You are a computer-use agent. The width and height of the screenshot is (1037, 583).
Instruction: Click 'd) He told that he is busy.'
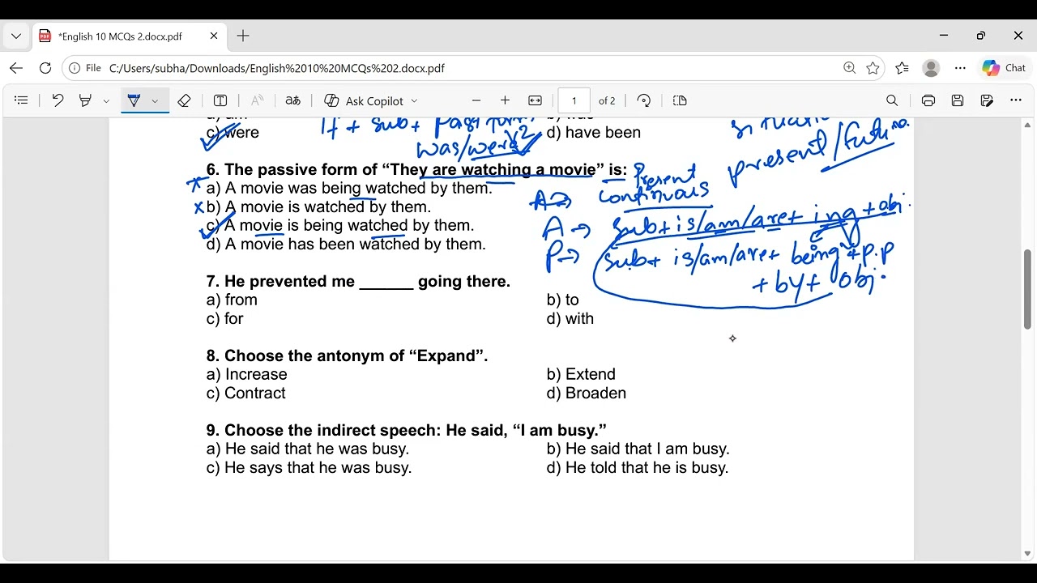point(638,467)
